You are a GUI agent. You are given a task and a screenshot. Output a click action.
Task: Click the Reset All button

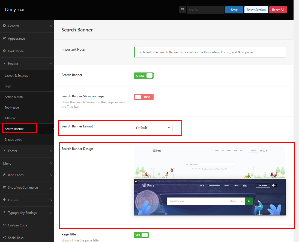(278, 10)
